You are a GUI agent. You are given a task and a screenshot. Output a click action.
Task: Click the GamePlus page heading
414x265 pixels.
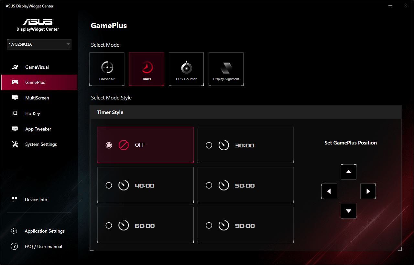point(109,26)
